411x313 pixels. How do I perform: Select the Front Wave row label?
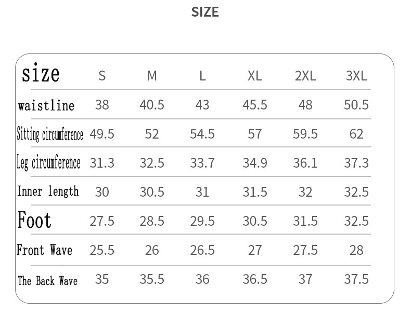[44, 250]
